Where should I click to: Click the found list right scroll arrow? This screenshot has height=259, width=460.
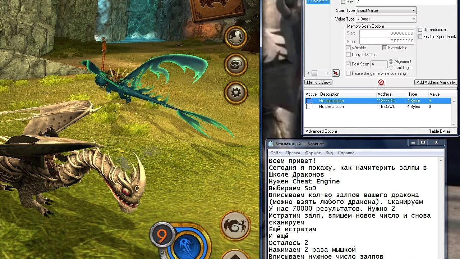327,73
